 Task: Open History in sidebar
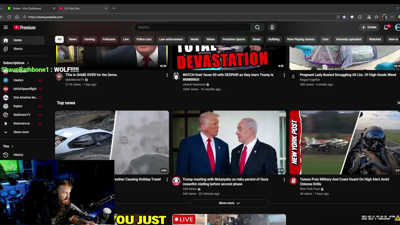[x=22, y=155]
